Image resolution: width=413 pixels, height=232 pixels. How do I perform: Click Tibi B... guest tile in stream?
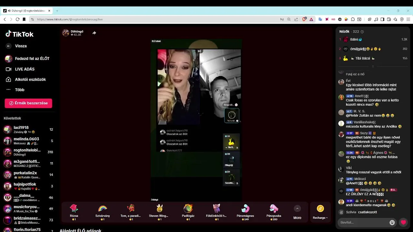click(231, 142)
